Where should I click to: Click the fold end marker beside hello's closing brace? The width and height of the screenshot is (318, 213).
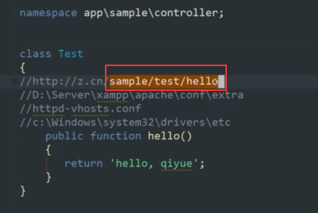14,178
